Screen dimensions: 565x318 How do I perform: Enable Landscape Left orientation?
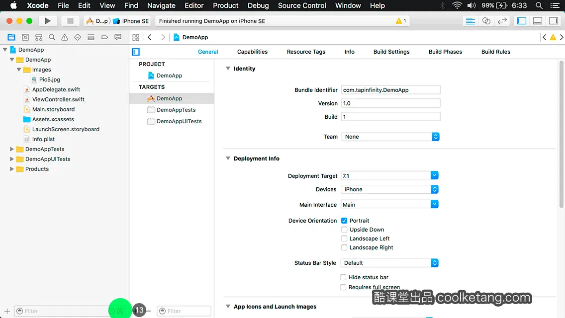[344, 238]
